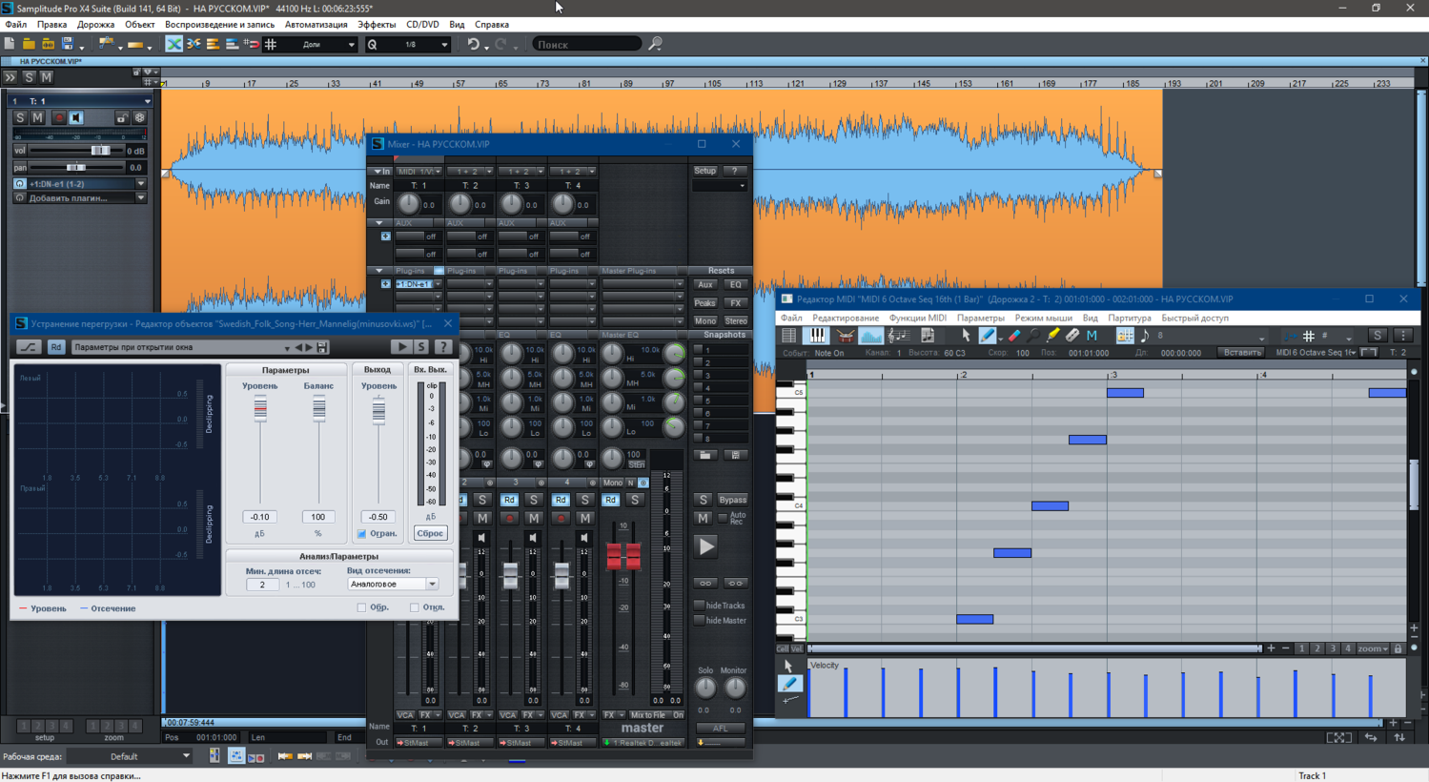
Task: Check hide Master in Mixer
Action: (699, 621)
